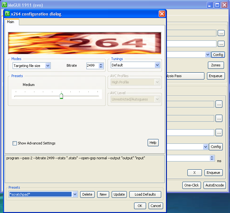230x213 pixels.
Task: Click the Analysis Pass button in MeGUI
Action: pyautogui.click(x=186, y=76)
